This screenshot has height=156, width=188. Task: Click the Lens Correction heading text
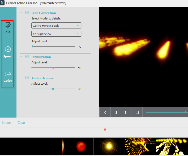(44, 13)
